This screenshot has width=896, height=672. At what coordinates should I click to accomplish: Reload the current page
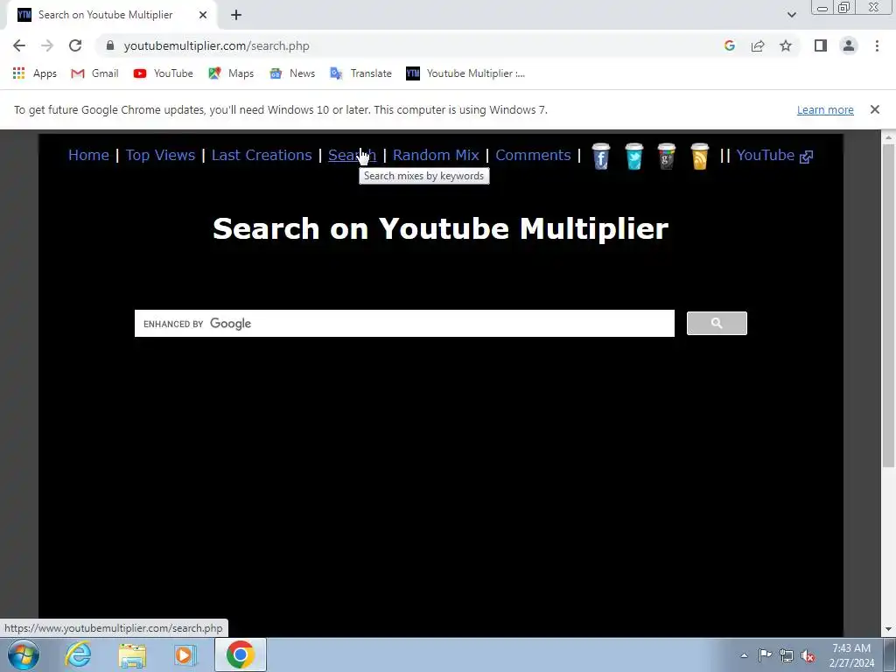(x=75, y=45)
